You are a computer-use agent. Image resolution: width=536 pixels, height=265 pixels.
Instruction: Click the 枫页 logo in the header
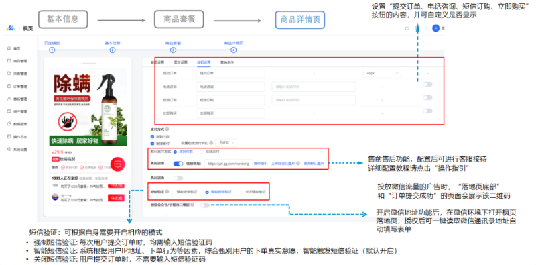click(x=19, y=28)
